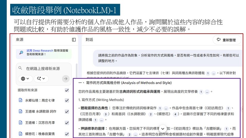Click the document icon for 王道維 水調歌頭 詞作
Image resolution: width=246 pixels, height=138 pixels.
pos(21,110)
